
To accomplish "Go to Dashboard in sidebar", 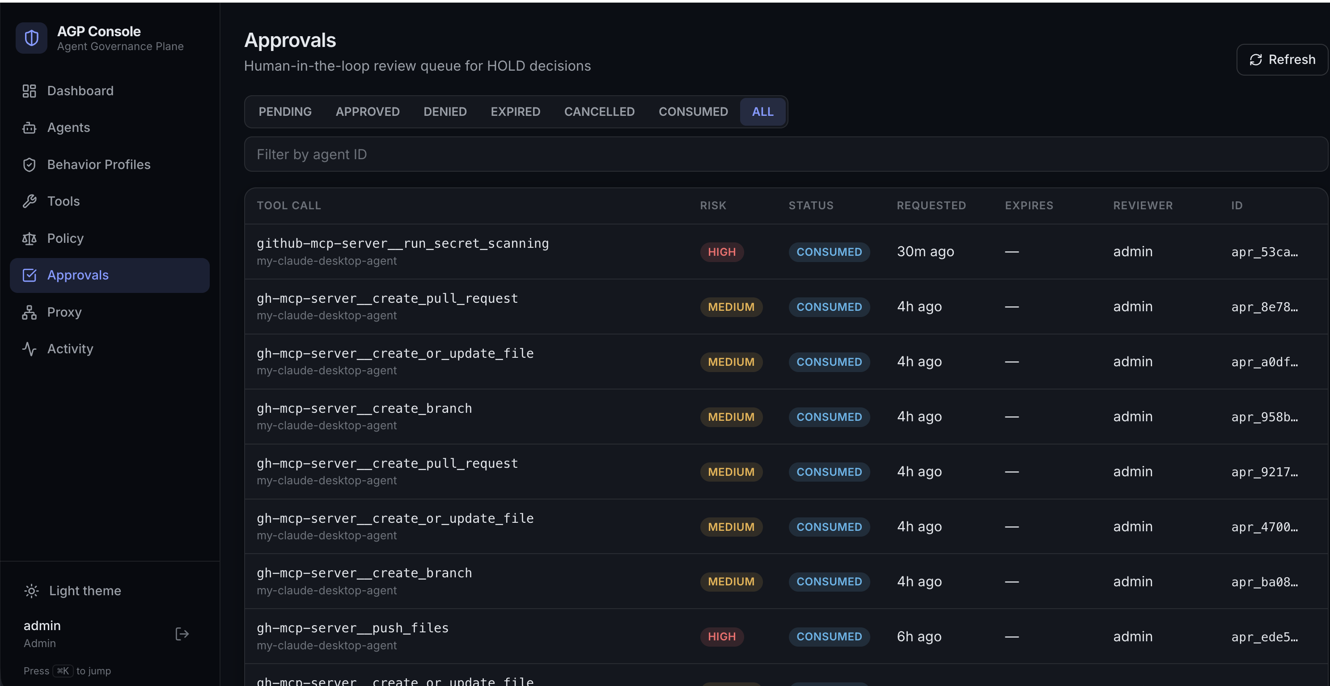I will click(x=80, y=91).
